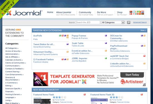Screen dimensions: 153x104
Task: Select the Japan flag icon
Action: tap(134, 14)
